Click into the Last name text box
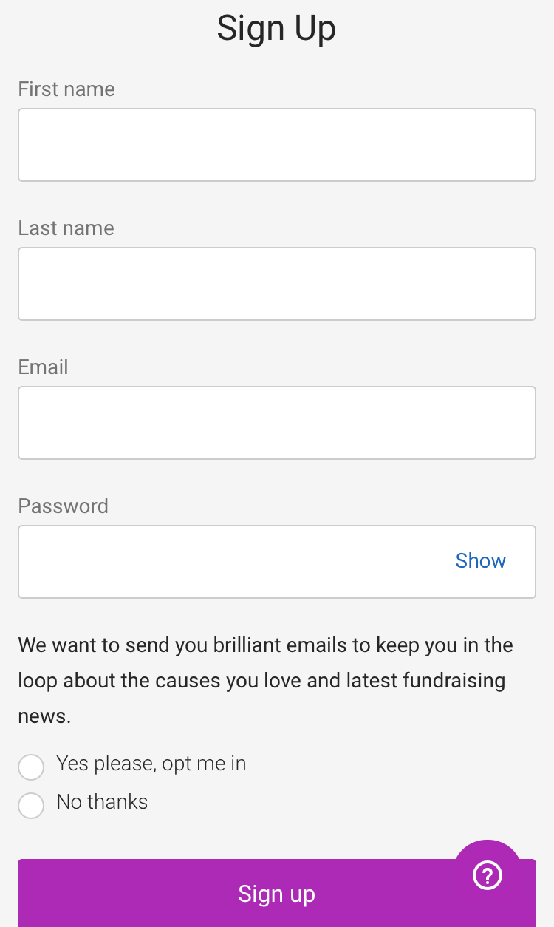The image size is (554, 927). click(276, 284)
